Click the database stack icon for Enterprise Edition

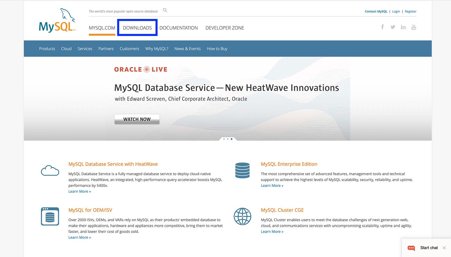pos(242,170)
